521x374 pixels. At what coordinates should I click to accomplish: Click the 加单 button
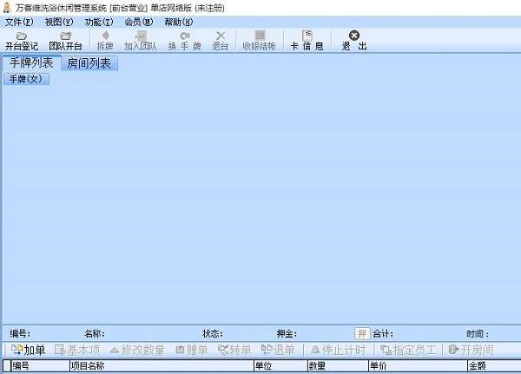[29, 351]
